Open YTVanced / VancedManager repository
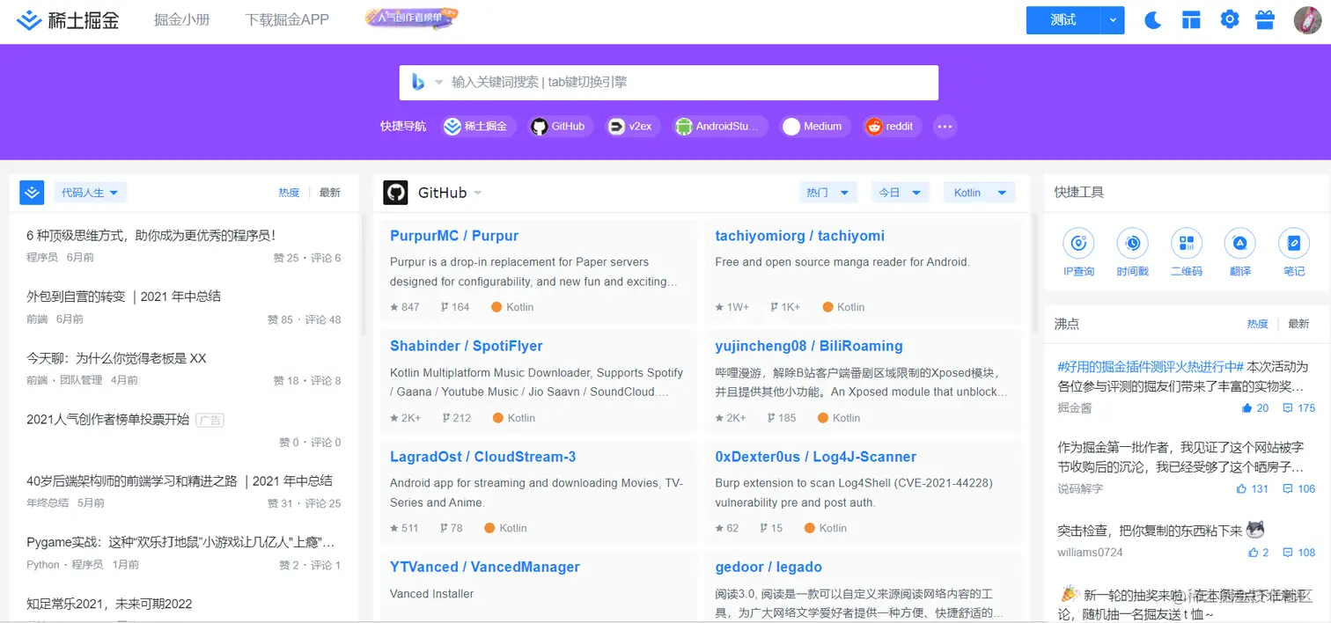This screenshot has width=1331, height=623. pyautogui.click(x=485, y=567)
